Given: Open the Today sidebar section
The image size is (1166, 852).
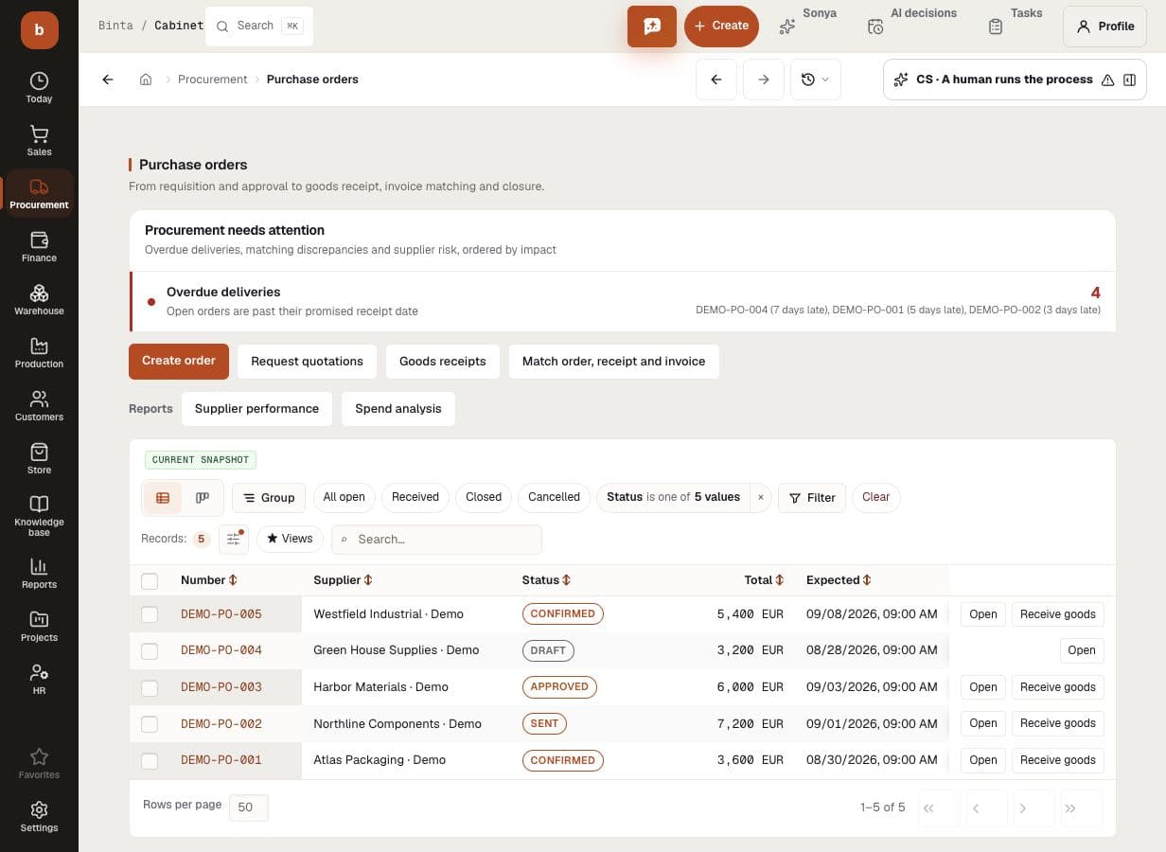Looking at the screenshot, I should pos(39,87).
